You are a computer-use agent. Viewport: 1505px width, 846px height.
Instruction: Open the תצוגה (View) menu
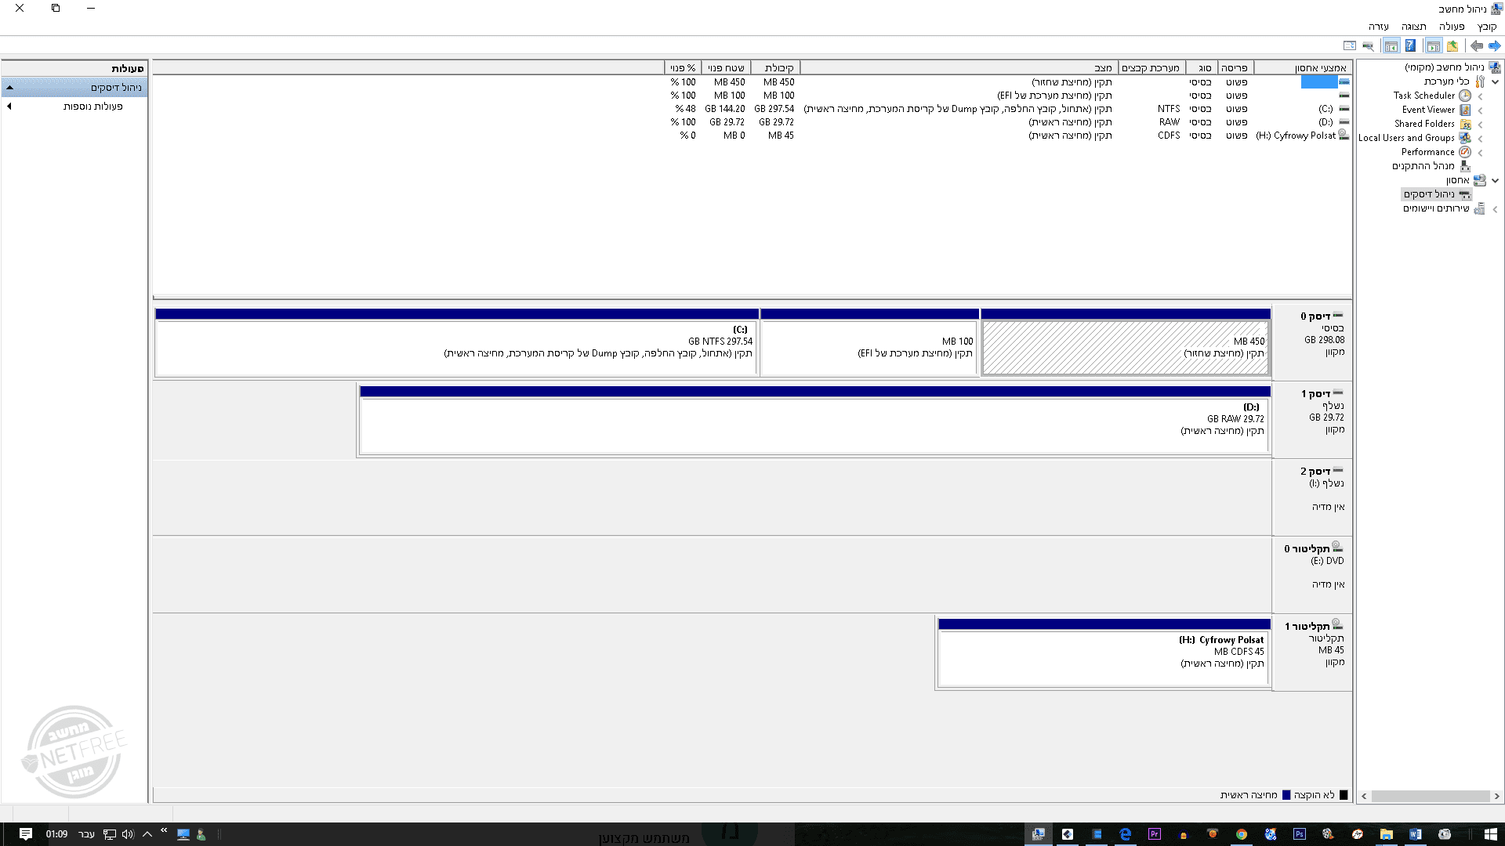pyautogui.click(x=1413, y=27)
